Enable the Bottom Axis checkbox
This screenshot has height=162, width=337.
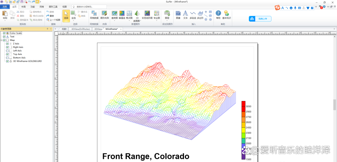(x=7, y=58)
